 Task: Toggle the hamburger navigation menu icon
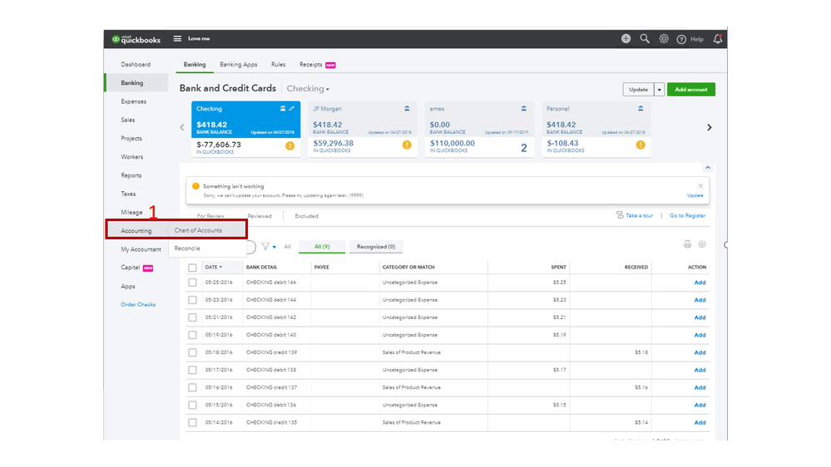(x=177, y=39)
